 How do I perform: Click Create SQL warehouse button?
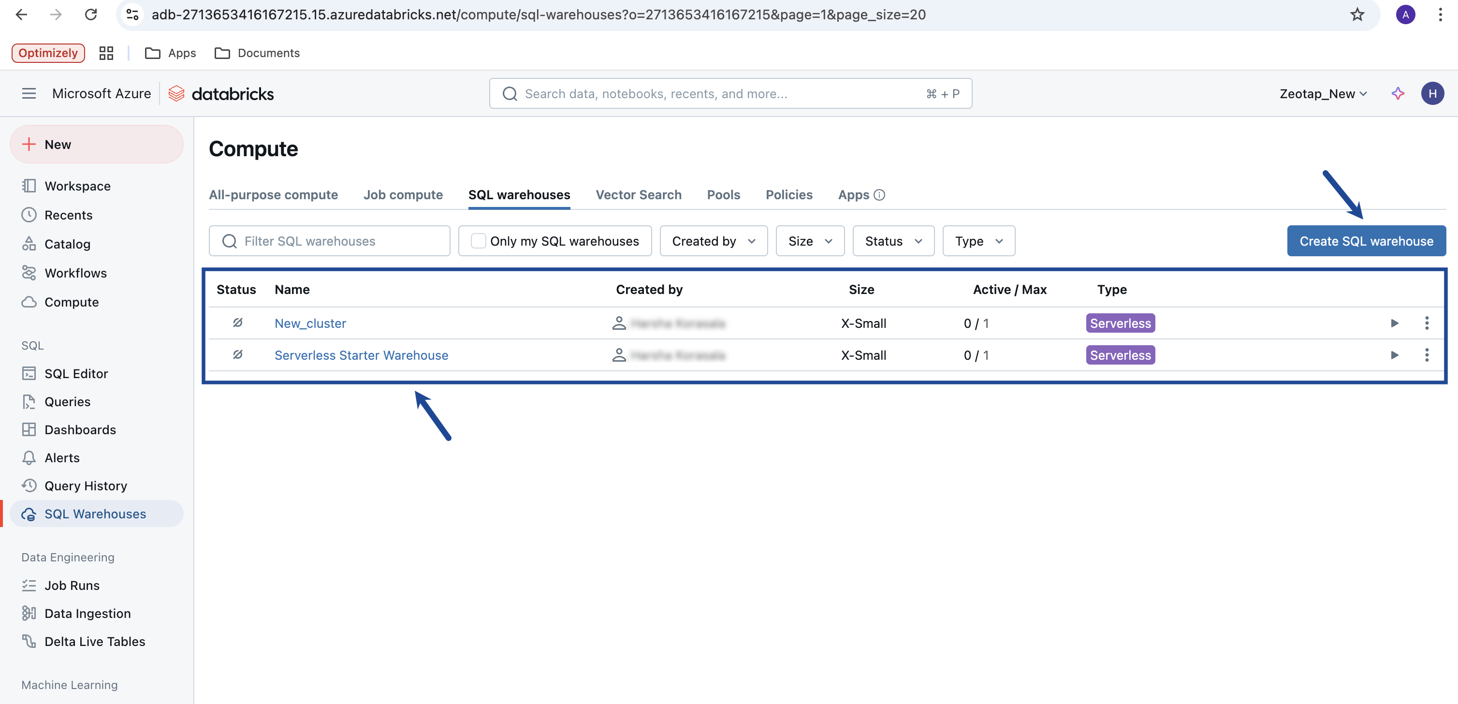pyautogui.click(x=1366, y=241)
